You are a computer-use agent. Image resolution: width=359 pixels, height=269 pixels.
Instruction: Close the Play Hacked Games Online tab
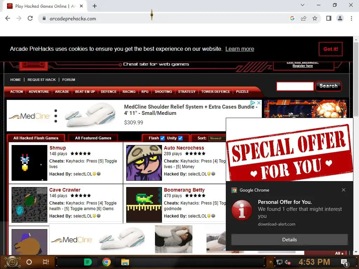(x=81, y=6)
